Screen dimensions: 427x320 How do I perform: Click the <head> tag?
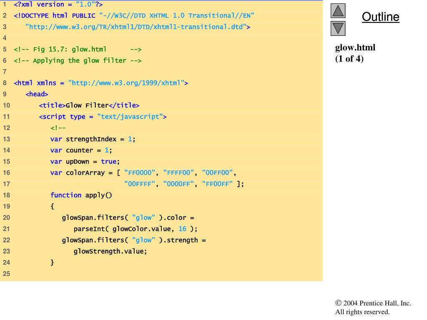pos(37,94)
